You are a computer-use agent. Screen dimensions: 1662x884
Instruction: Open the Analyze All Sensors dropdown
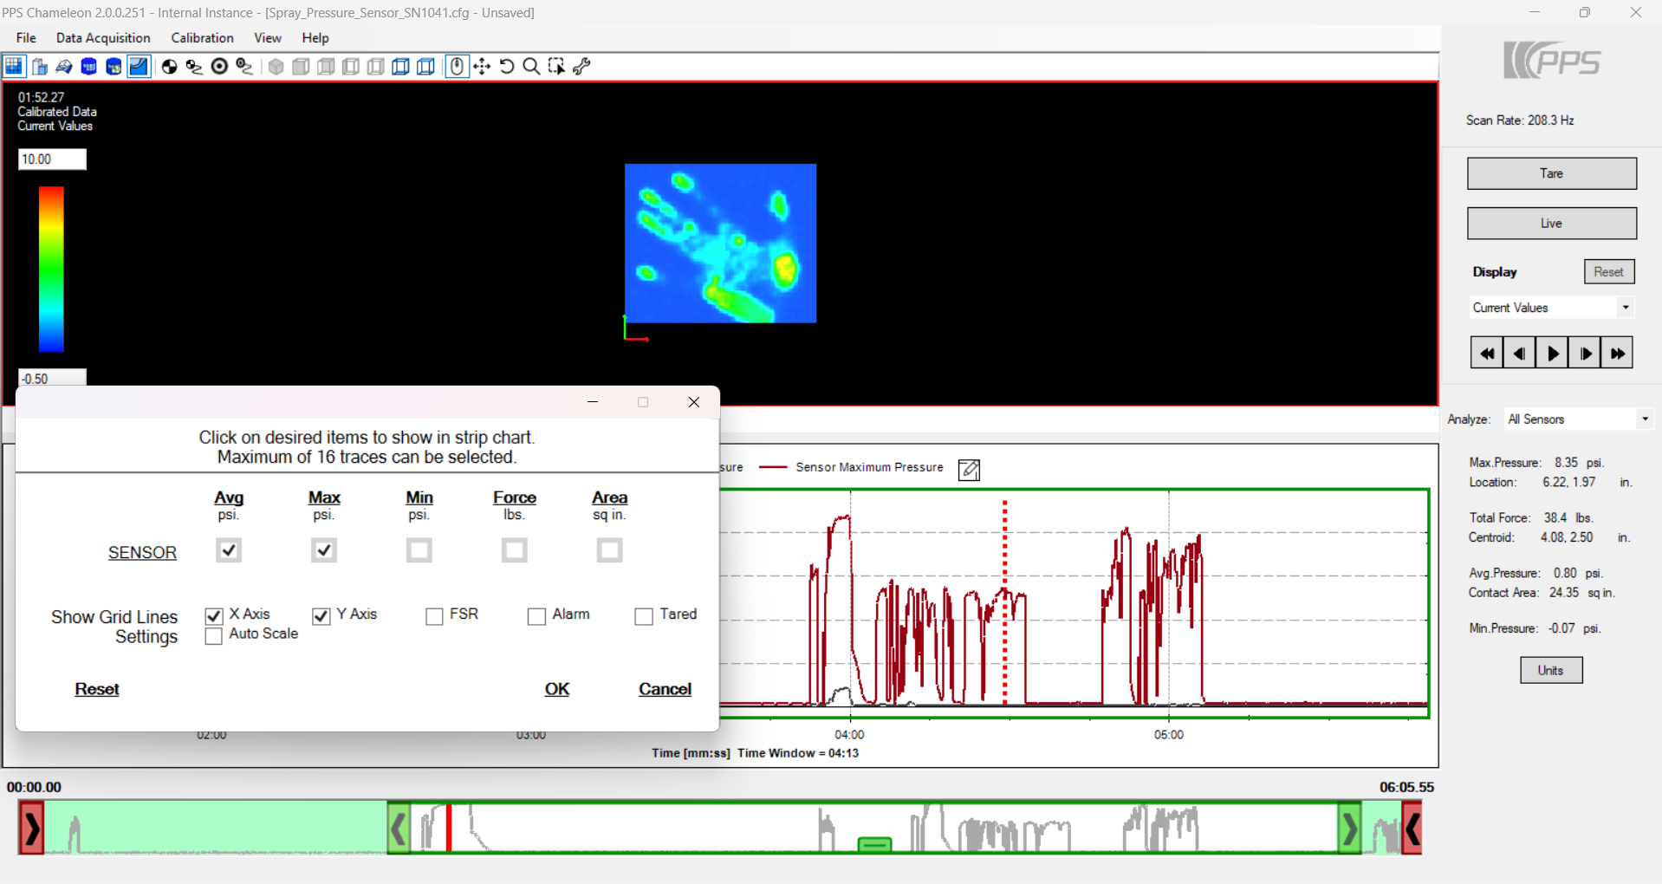tap(1643, 419)
